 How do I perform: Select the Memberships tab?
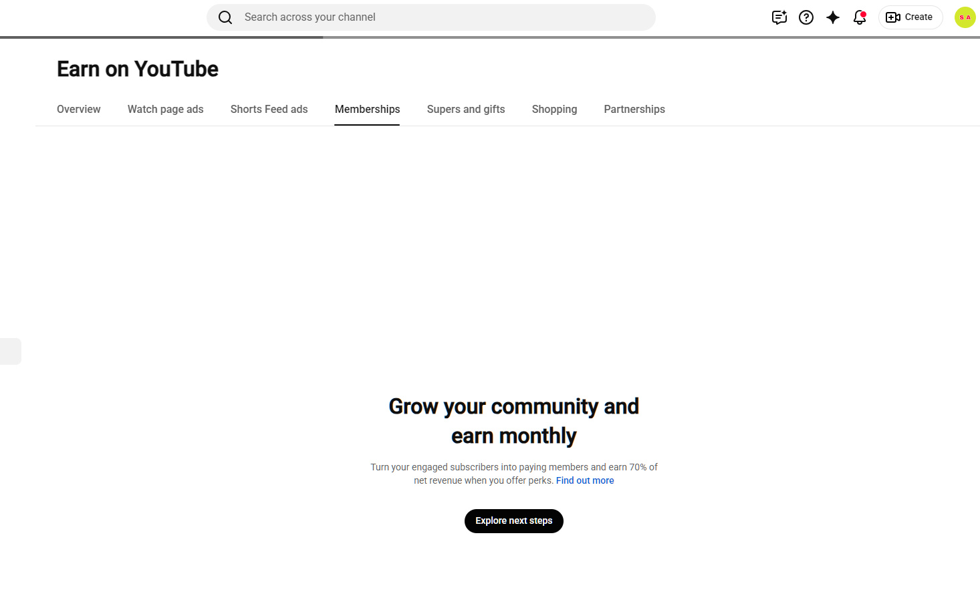(368, 110)
